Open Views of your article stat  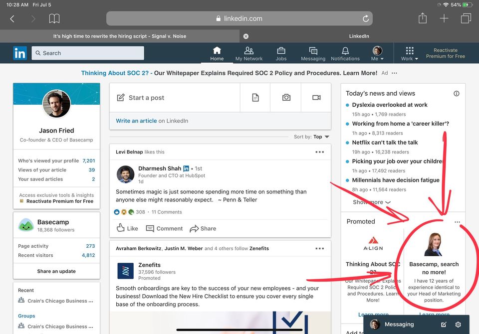tap(56, 170)
